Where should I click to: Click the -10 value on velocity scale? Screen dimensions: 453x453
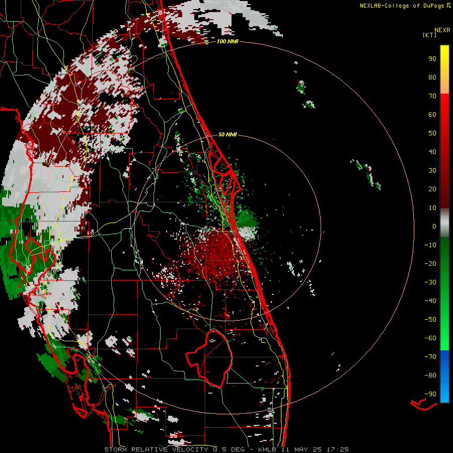click(430, 245)
